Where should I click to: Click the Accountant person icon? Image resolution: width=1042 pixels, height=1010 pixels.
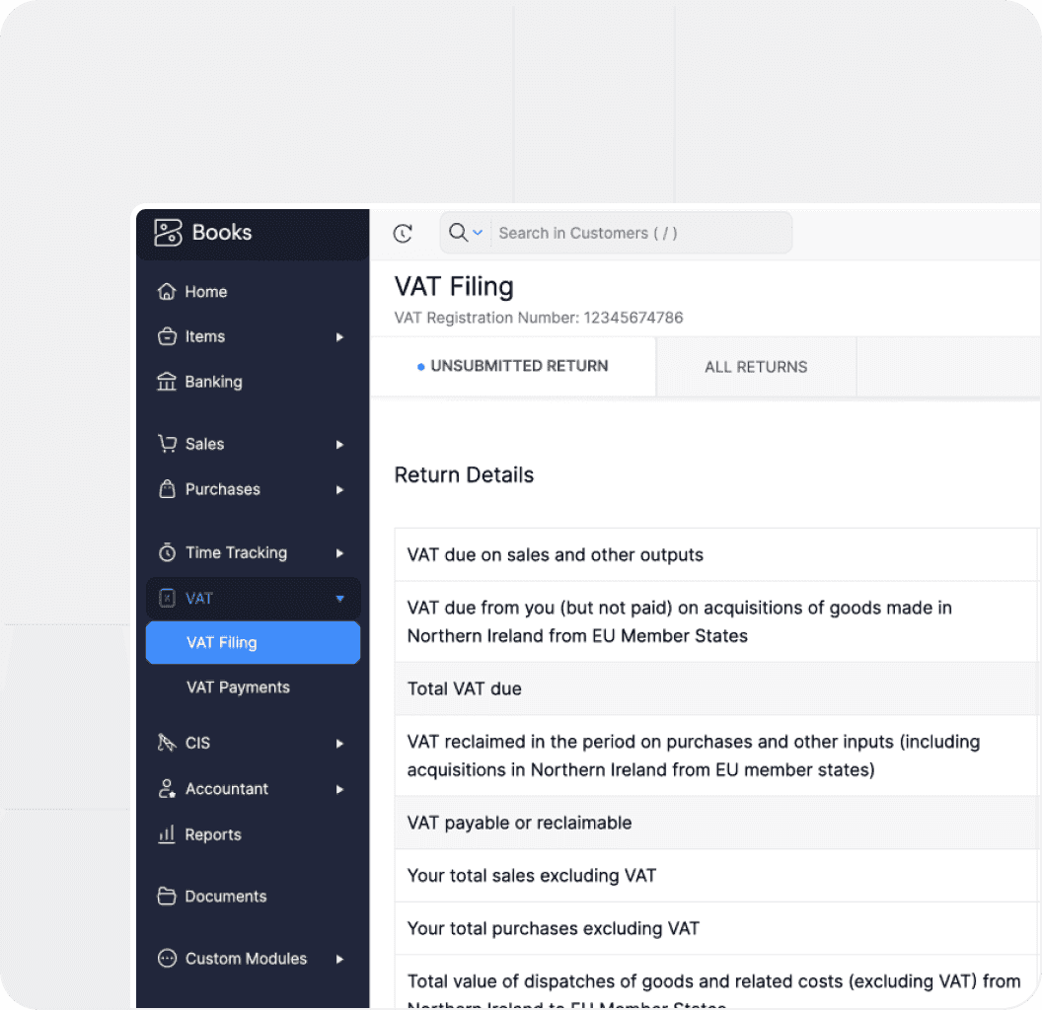[x=167, y=789]
